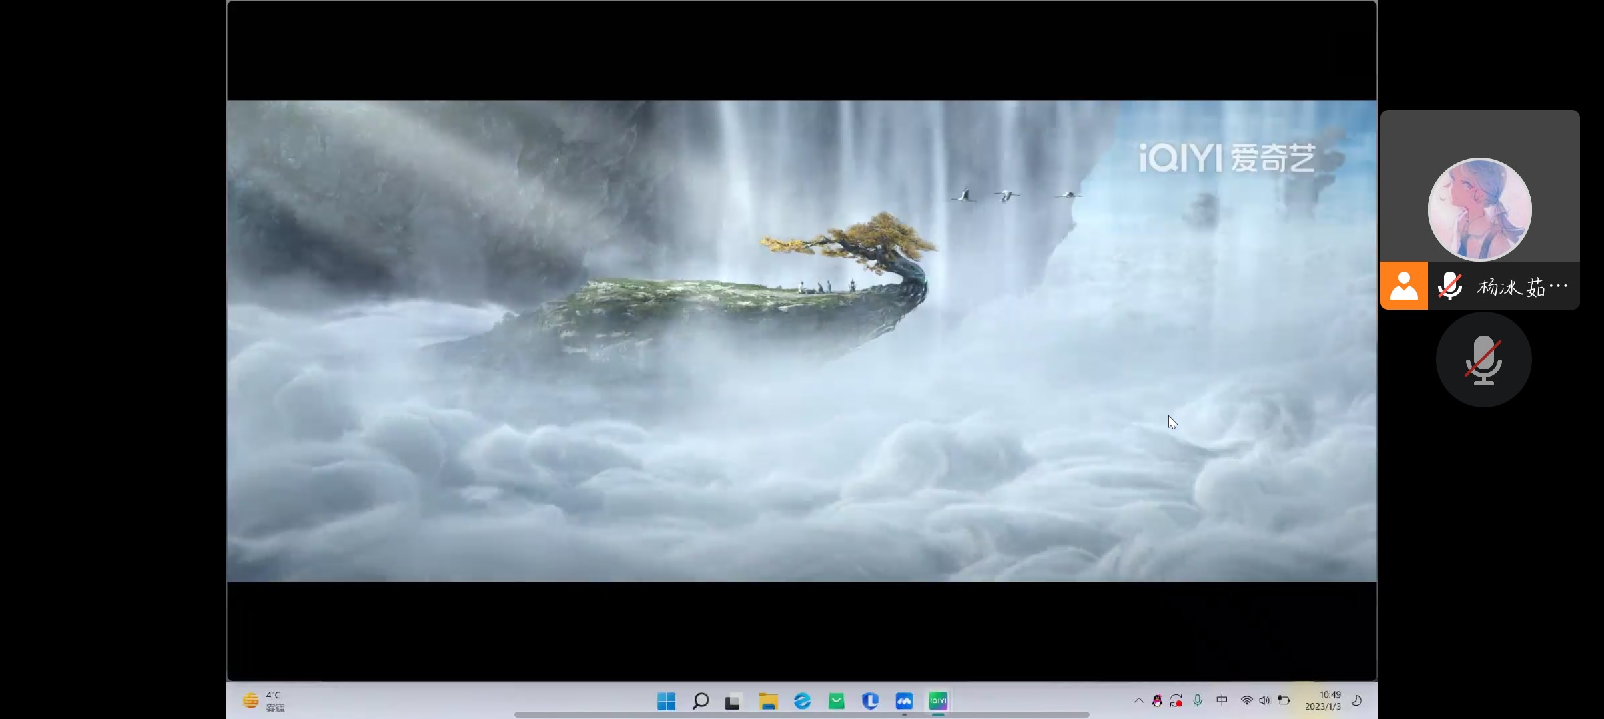Image resolution: width=1604 pixels, height=719 pixels.
Task: Select 杨冰茹's round avatar picture
Action: pyautogui.click(x=1479, y=210)
